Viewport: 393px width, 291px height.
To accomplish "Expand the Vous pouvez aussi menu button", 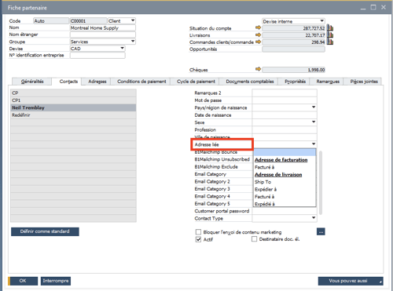I will pos(351,281).
